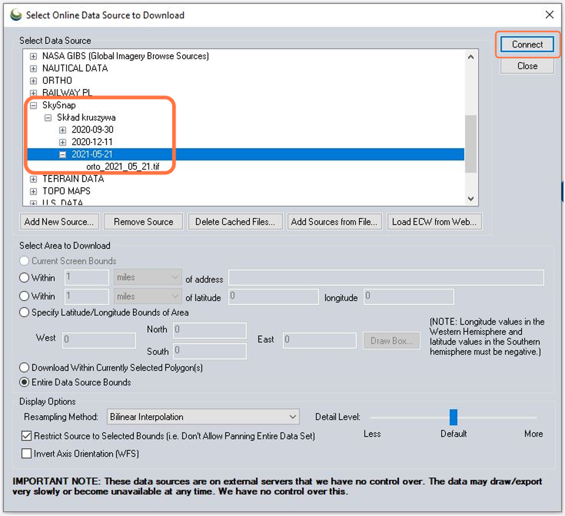Collapse the SkySnap tree node
The image size is (565, 516).
33,105
